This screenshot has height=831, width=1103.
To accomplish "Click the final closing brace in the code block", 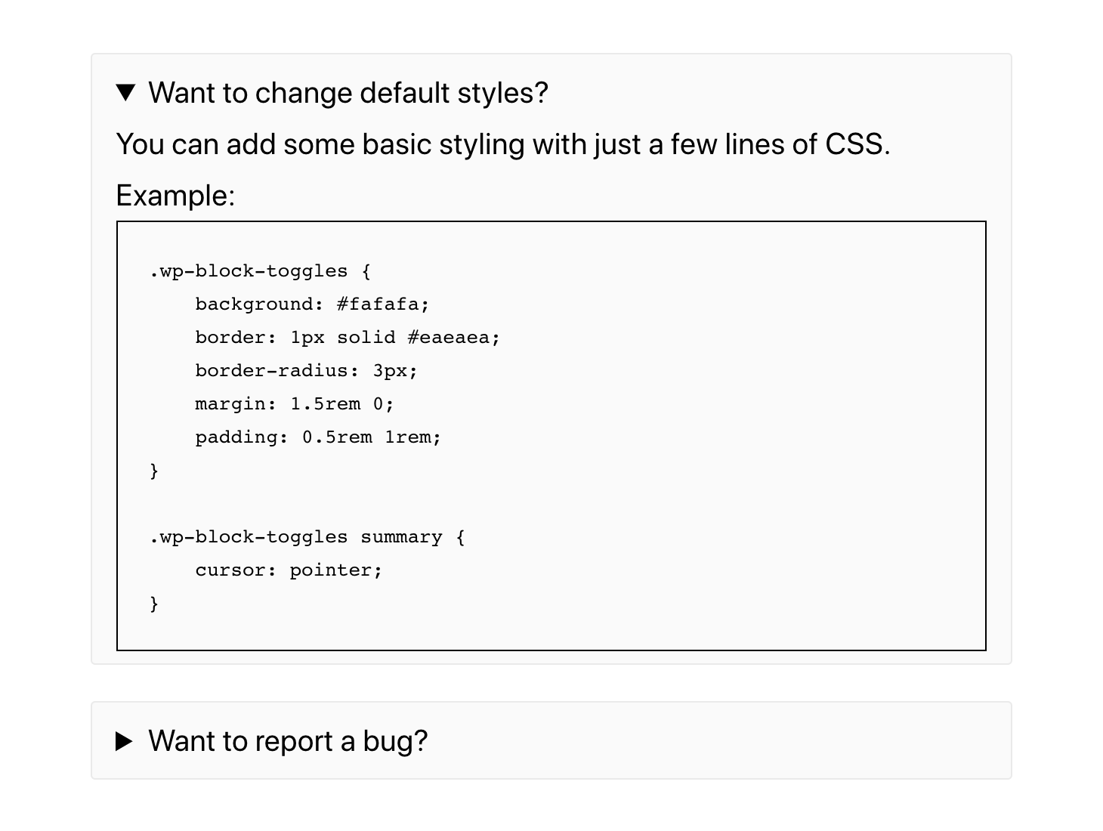I will tap(154, 604).
